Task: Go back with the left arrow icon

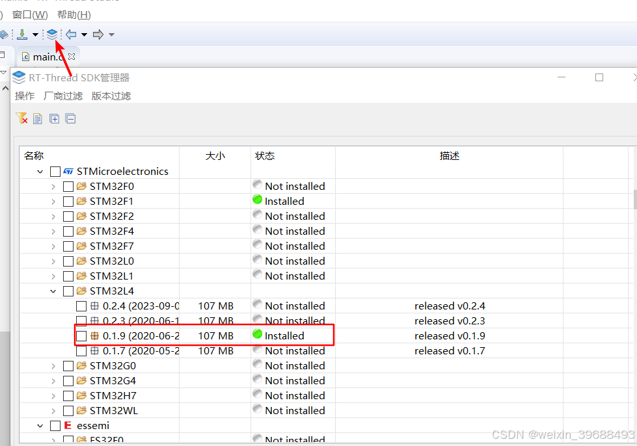Action: tap(71, 34)
